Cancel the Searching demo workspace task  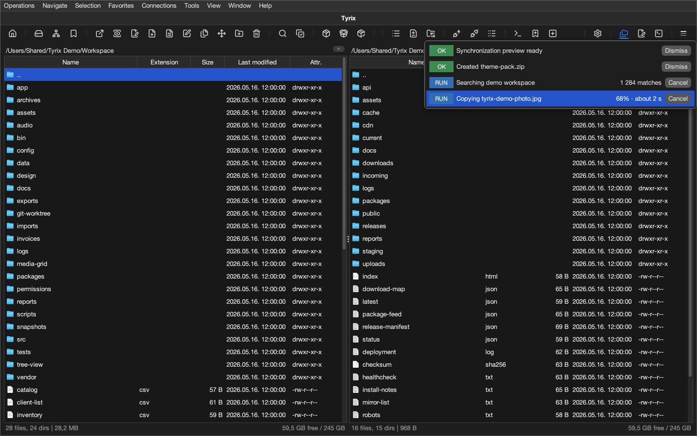tap(678, 83)
